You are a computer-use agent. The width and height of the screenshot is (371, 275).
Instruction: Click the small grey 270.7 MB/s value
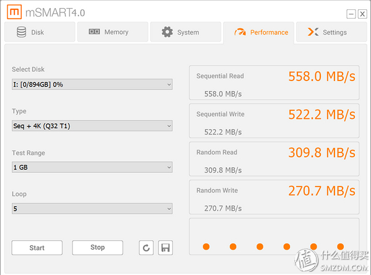coord(223,209)
